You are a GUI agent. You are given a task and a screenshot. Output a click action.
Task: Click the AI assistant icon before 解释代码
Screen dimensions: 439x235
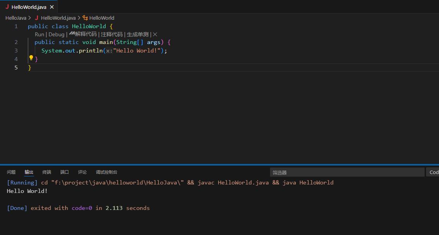point(72,34)
